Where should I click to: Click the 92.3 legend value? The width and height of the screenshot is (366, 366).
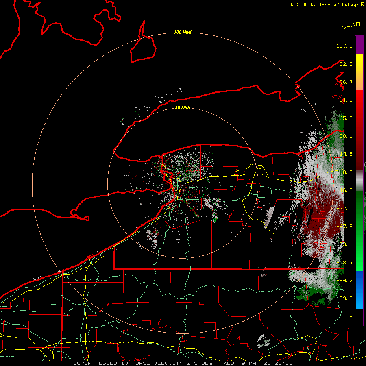pyautogui.click(x=346, y=64)
